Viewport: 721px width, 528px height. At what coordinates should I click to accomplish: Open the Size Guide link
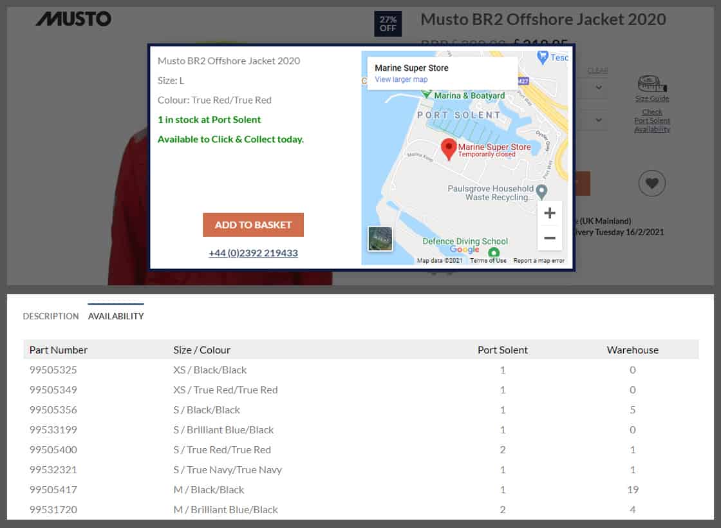coord(652,99)
